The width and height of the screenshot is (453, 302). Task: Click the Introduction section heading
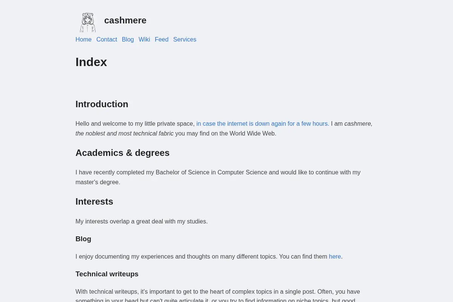[102, 104]
